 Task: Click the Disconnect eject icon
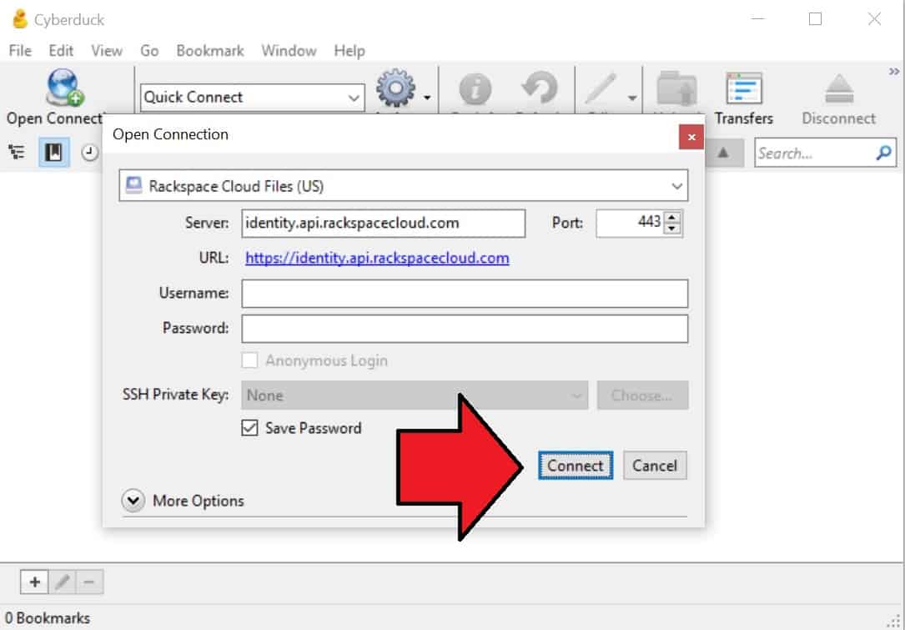[x=838, y=89]
